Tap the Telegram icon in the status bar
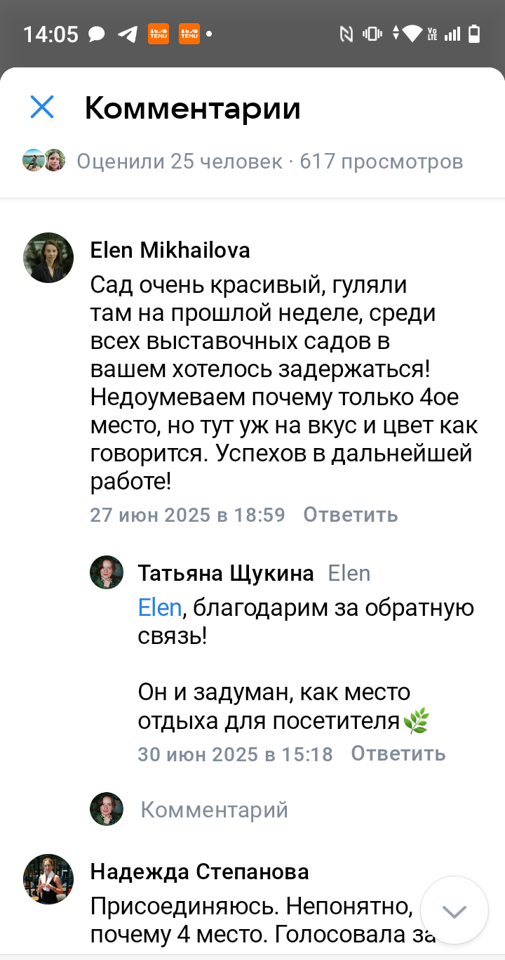 128,34
